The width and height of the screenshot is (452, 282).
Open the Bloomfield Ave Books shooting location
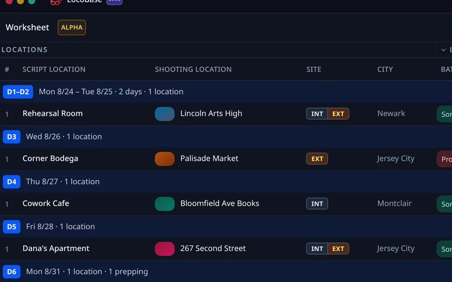click(x=219, y=203)
